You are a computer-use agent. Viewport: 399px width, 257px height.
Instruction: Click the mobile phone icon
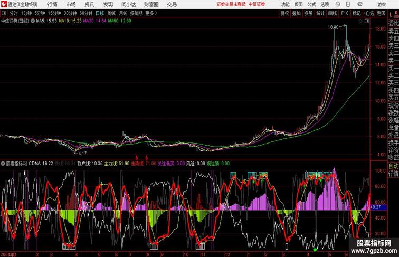[348, 4]
